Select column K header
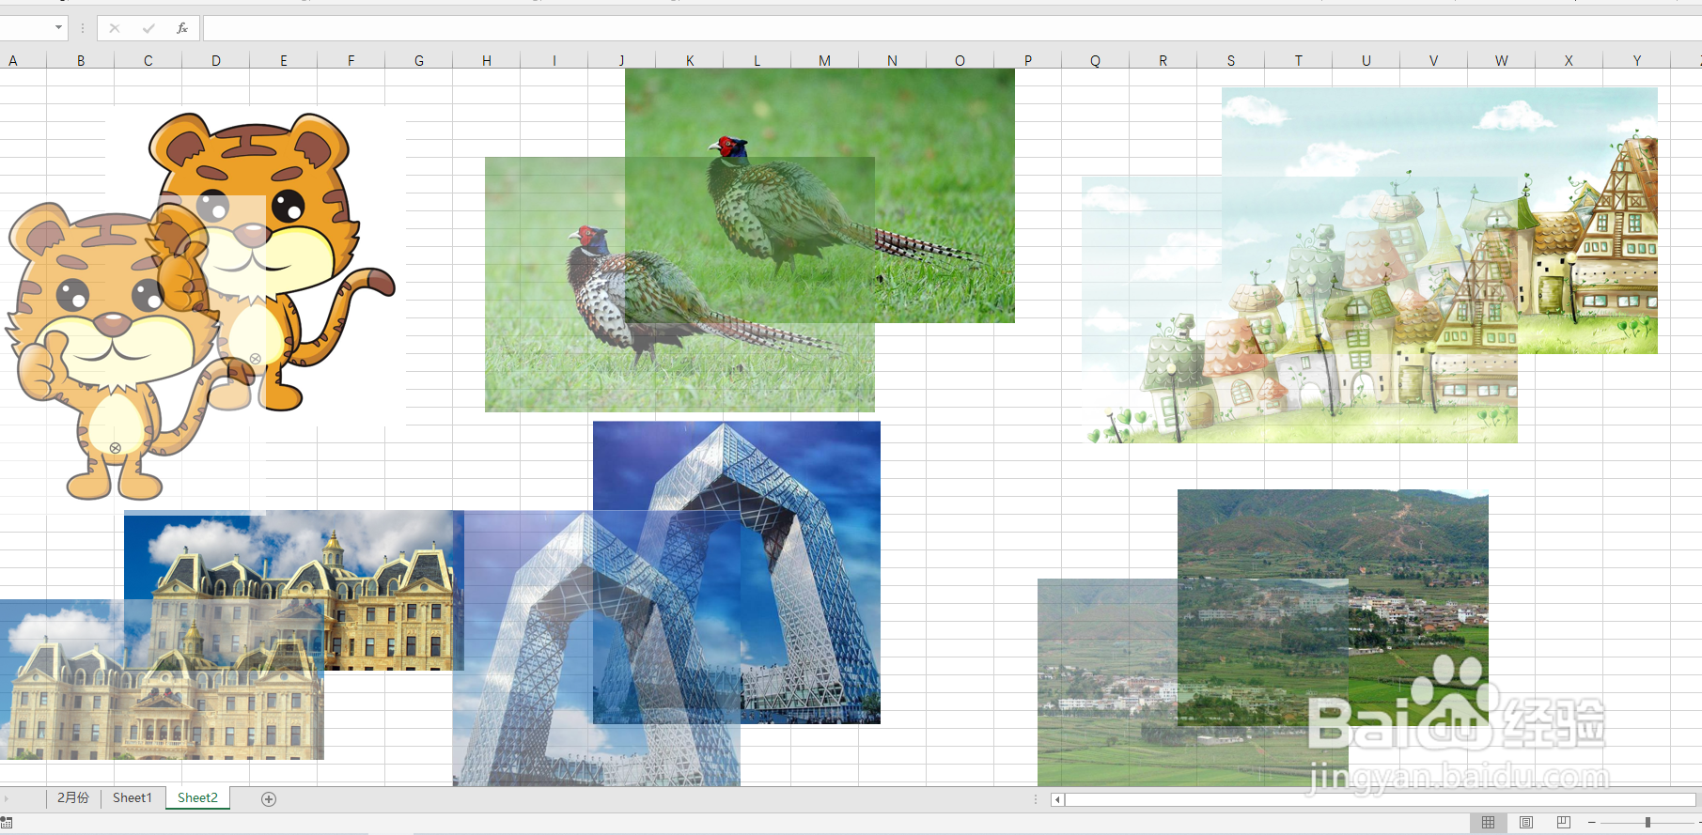 point(690,60)
